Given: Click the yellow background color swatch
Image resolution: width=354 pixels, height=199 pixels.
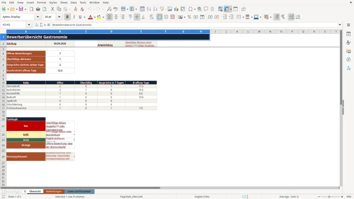Looking at the screenshot, I should [x=99, y=17].
